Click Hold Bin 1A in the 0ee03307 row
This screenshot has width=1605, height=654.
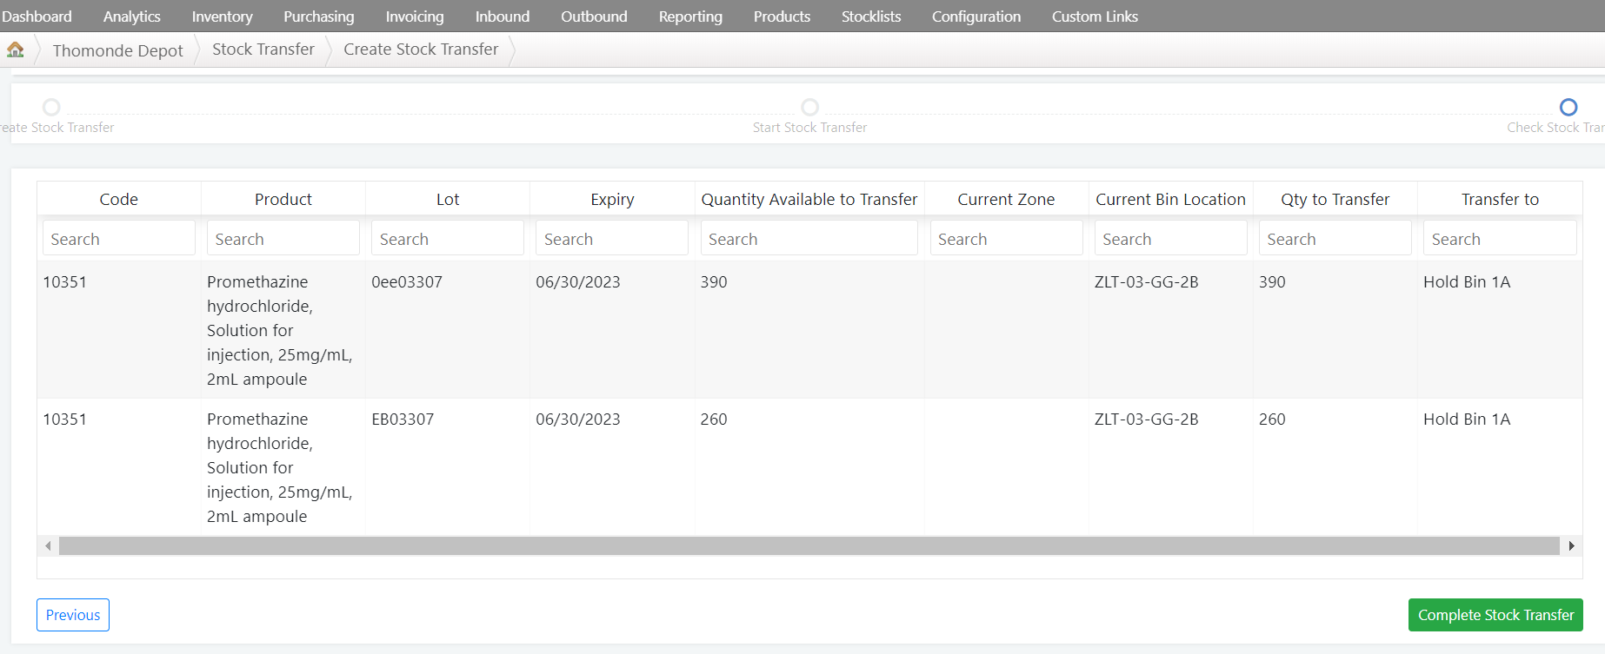pos(1467,281)
